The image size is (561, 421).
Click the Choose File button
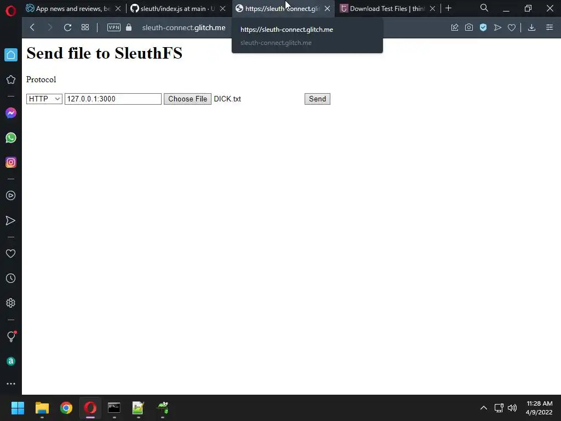[187, 99]
